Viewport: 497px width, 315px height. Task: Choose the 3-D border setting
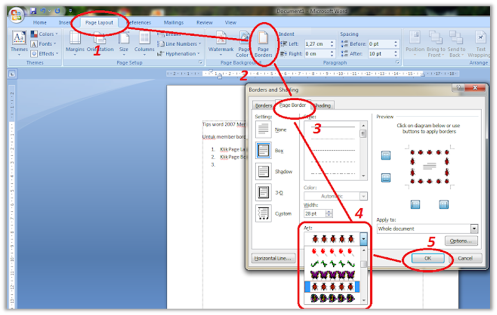[264, 192]
